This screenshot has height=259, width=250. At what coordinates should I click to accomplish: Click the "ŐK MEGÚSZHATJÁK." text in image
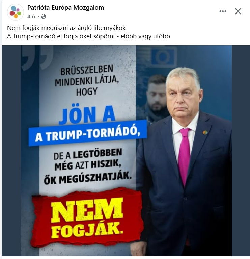(x=88, y=178)
